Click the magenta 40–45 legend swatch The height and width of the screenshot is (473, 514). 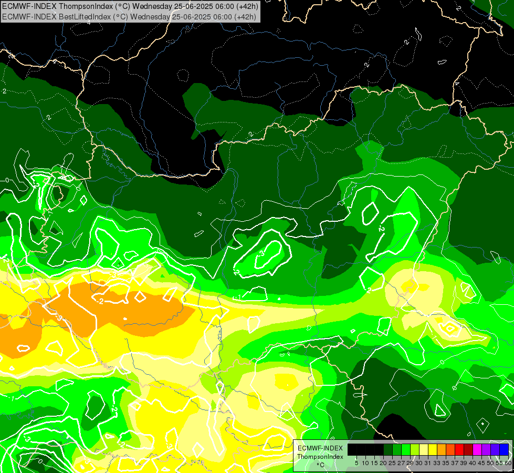click(477, 449)
